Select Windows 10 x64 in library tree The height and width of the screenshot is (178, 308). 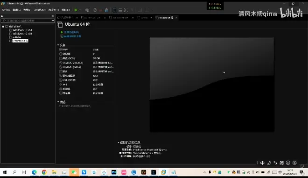(x=22, y=34)
